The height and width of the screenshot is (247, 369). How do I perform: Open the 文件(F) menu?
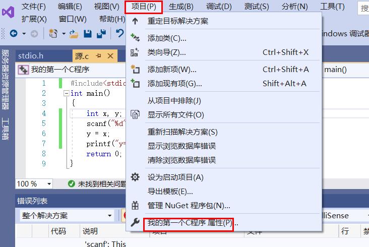click(x=34, y=7)
